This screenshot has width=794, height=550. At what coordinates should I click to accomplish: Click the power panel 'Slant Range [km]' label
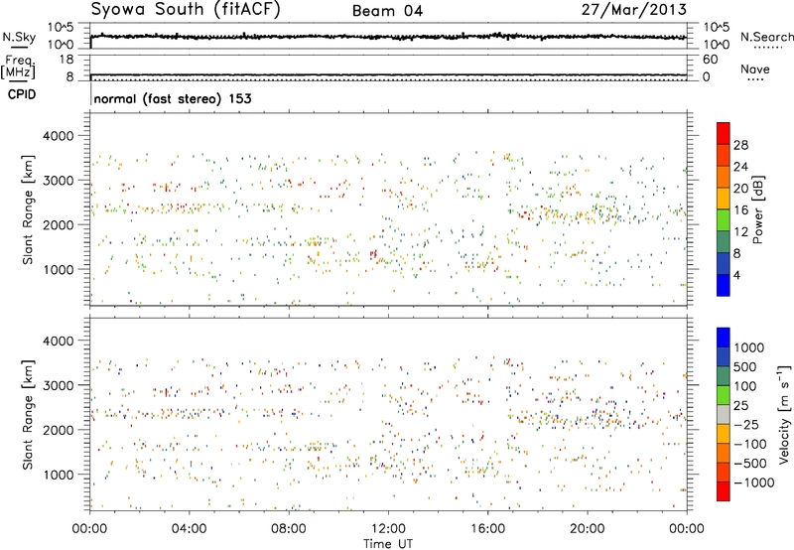28,209
